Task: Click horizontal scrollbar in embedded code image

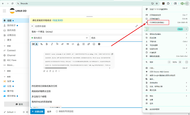Action: pos(56,68)
